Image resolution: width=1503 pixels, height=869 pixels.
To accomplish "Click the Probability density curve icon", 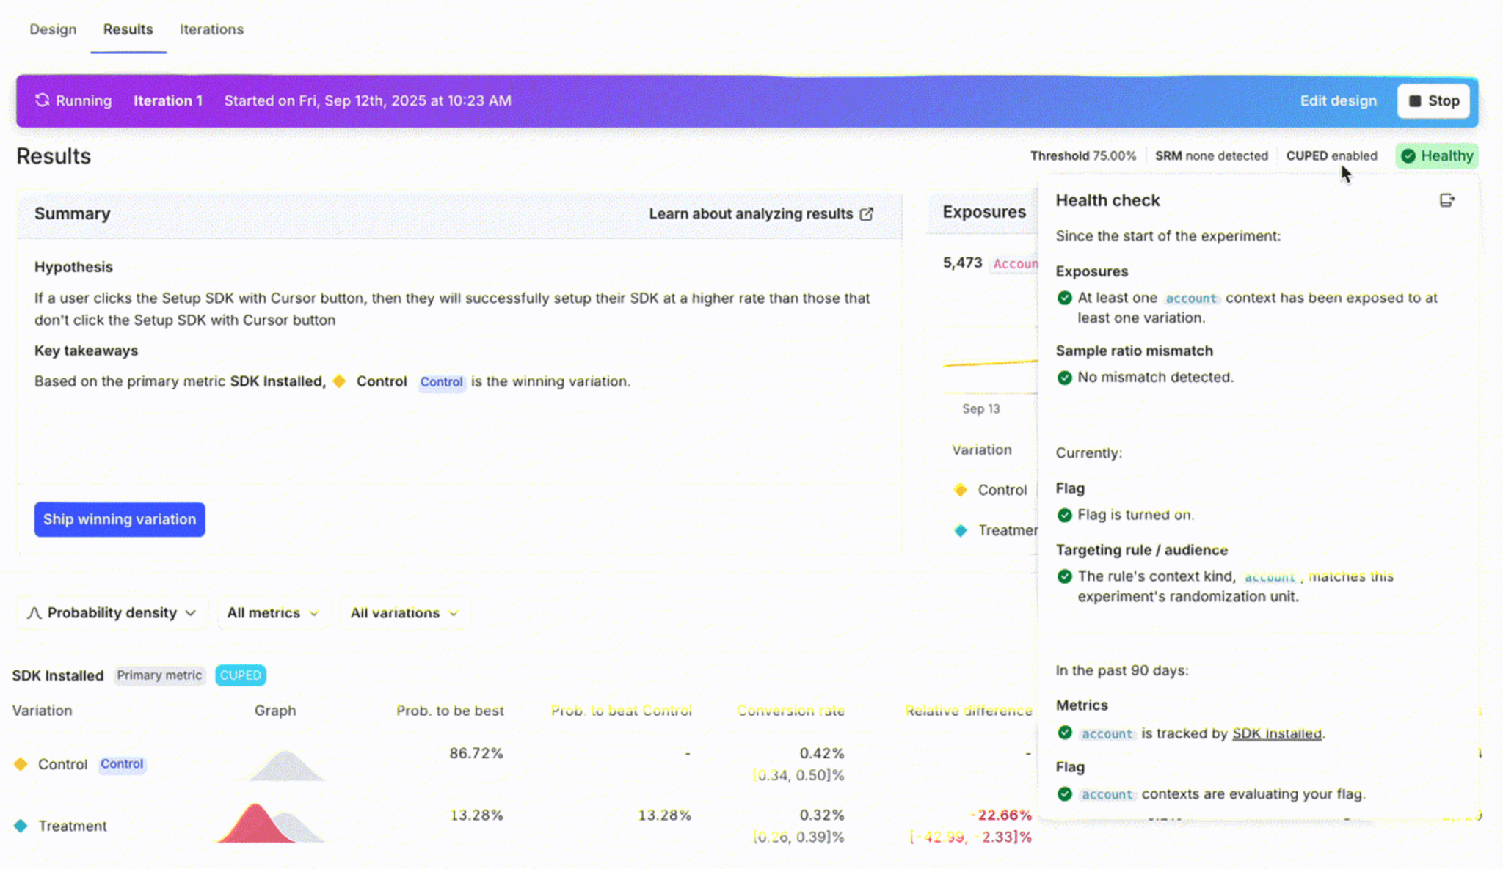I will pyautogui.click(x=34, y=613).
